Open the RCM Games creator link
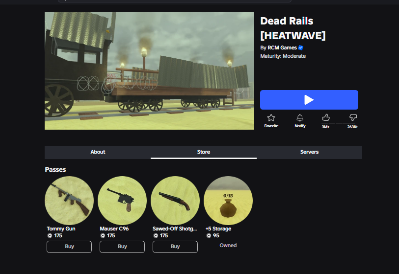The image size is (399, 274). pyautogui.click(x=282, y=47)
